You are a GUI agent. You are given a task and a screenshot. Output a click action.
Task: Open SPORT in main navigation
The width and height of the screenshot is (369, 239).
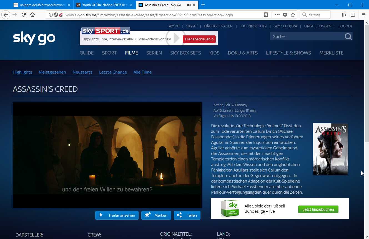click(x=109, y=53)
